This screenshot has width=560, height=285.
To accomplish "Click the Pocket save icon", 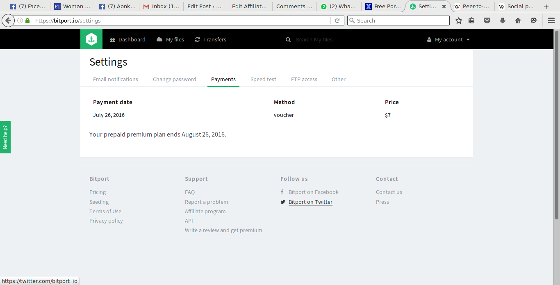I will pos(487,21).
